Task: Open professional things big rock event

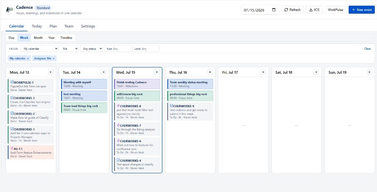Action: (x=190, y=96)
